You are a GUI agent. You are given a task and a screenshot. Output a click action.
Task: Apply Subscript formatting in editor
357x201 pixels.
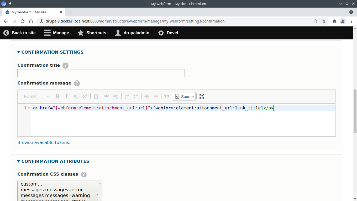pyautogui.click(x=76, y=96)
